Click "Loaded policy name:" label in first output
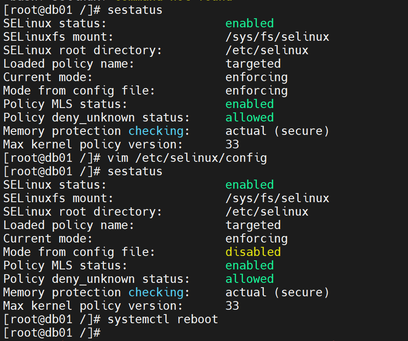Viewport: 408px width, 341px height. point(69,64)
